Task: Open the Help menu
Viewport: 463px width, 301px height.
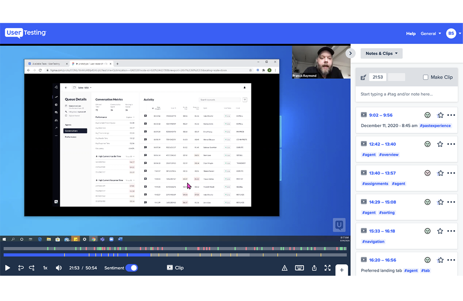Action: (x=411, y=34)
